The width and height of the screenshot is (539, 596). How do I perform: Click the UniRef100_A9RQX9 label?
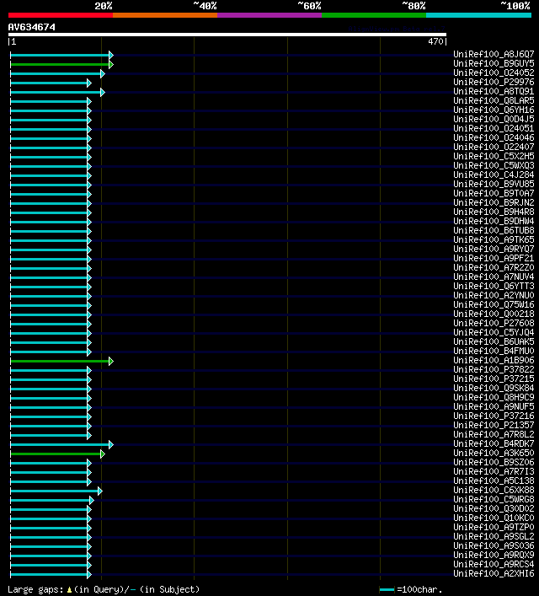[x=494, y=555]
